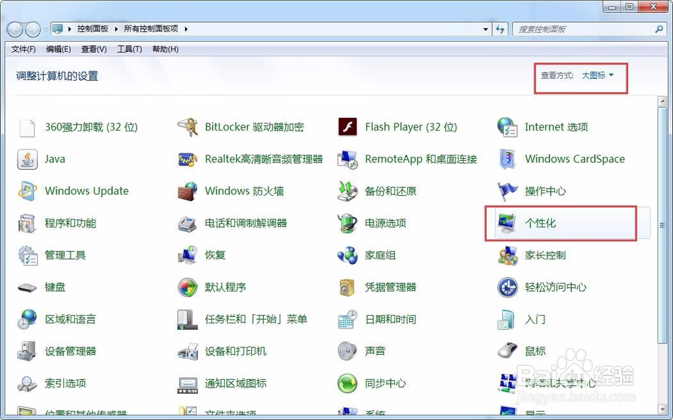This screenshot has width=673, height=420.
Task: Open the 文件(F) menu
Action: (23, 49)
